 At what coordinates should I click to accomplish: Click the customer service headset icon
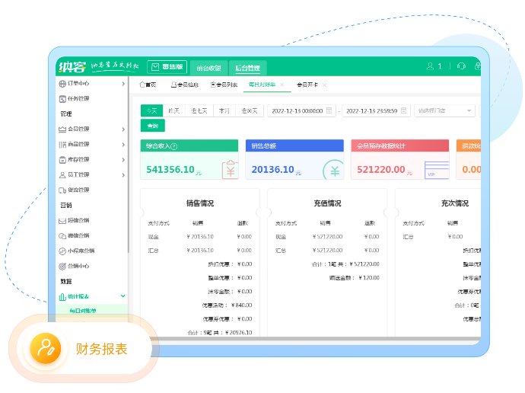(461, 67)
